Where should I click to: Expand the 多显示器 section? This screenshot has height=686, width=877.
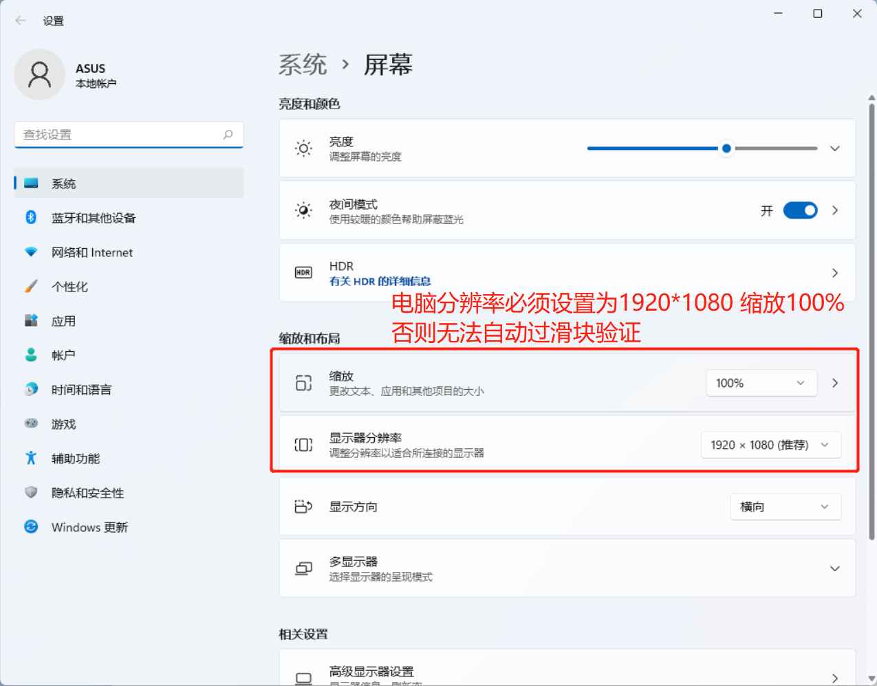[x=834, y=568]
